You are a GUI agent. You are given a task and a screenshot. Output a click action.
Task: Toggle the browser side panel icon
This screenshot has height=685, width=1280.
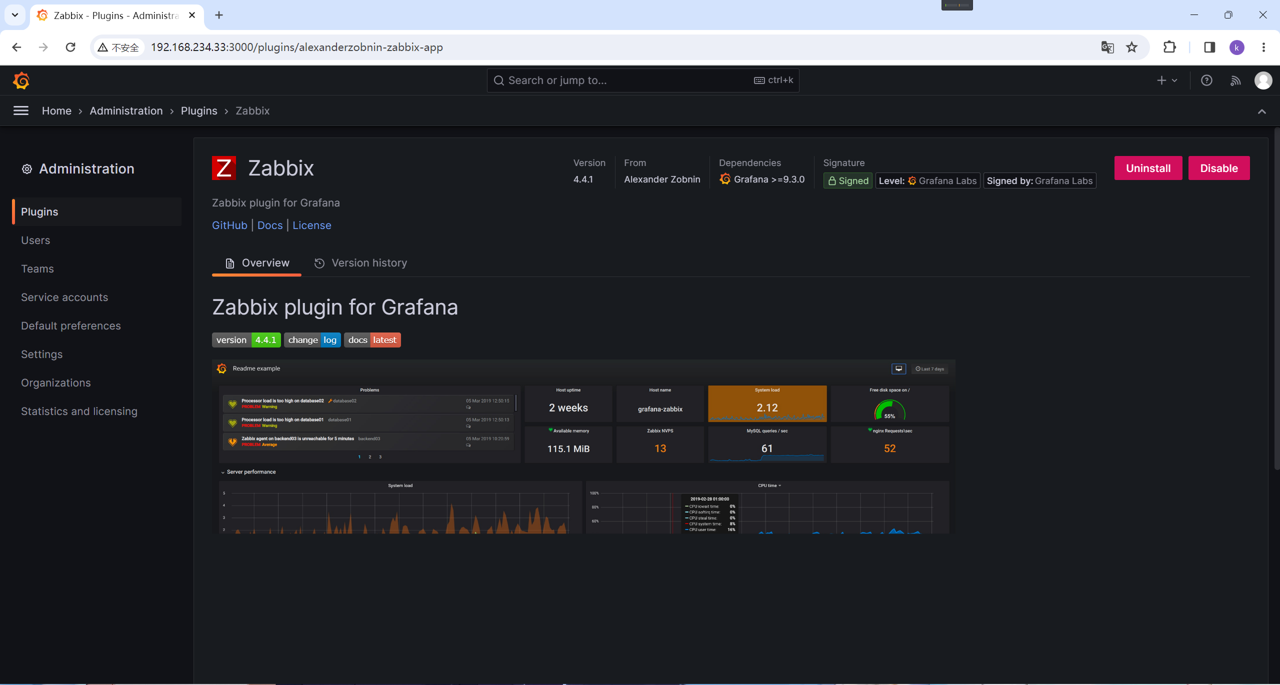click(1209, 47)
